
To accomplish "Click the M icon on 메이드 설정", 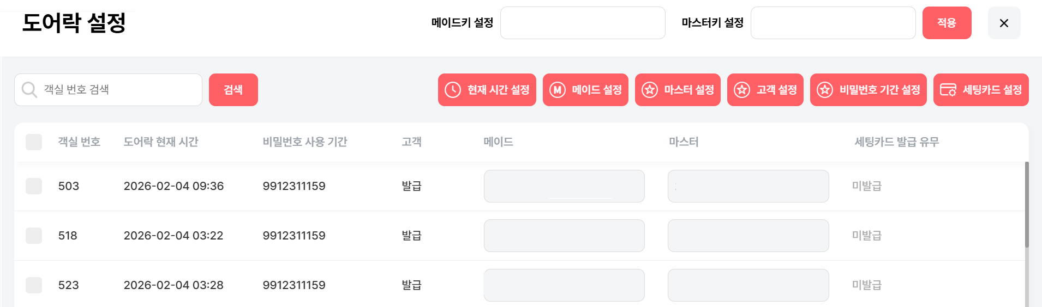I will coord(557,90).
